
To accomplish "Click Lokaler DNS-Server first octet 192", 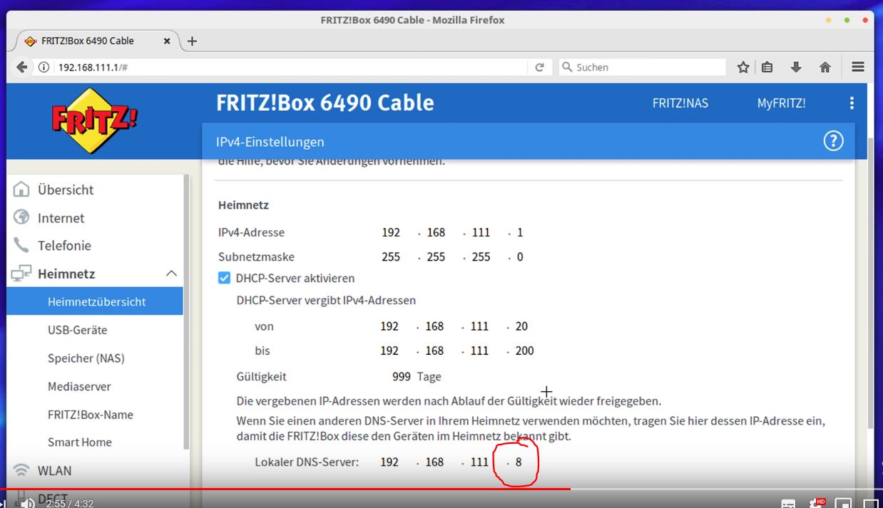I will point(389,462).
